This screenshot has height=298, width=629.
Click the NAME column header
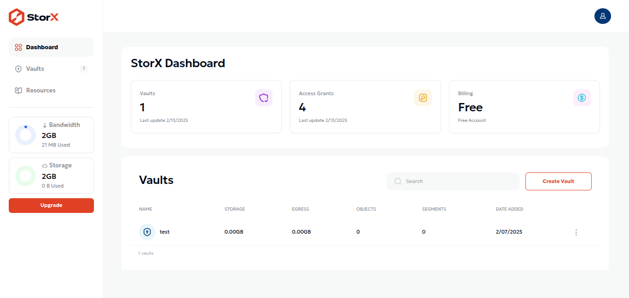tap(146, 209)
